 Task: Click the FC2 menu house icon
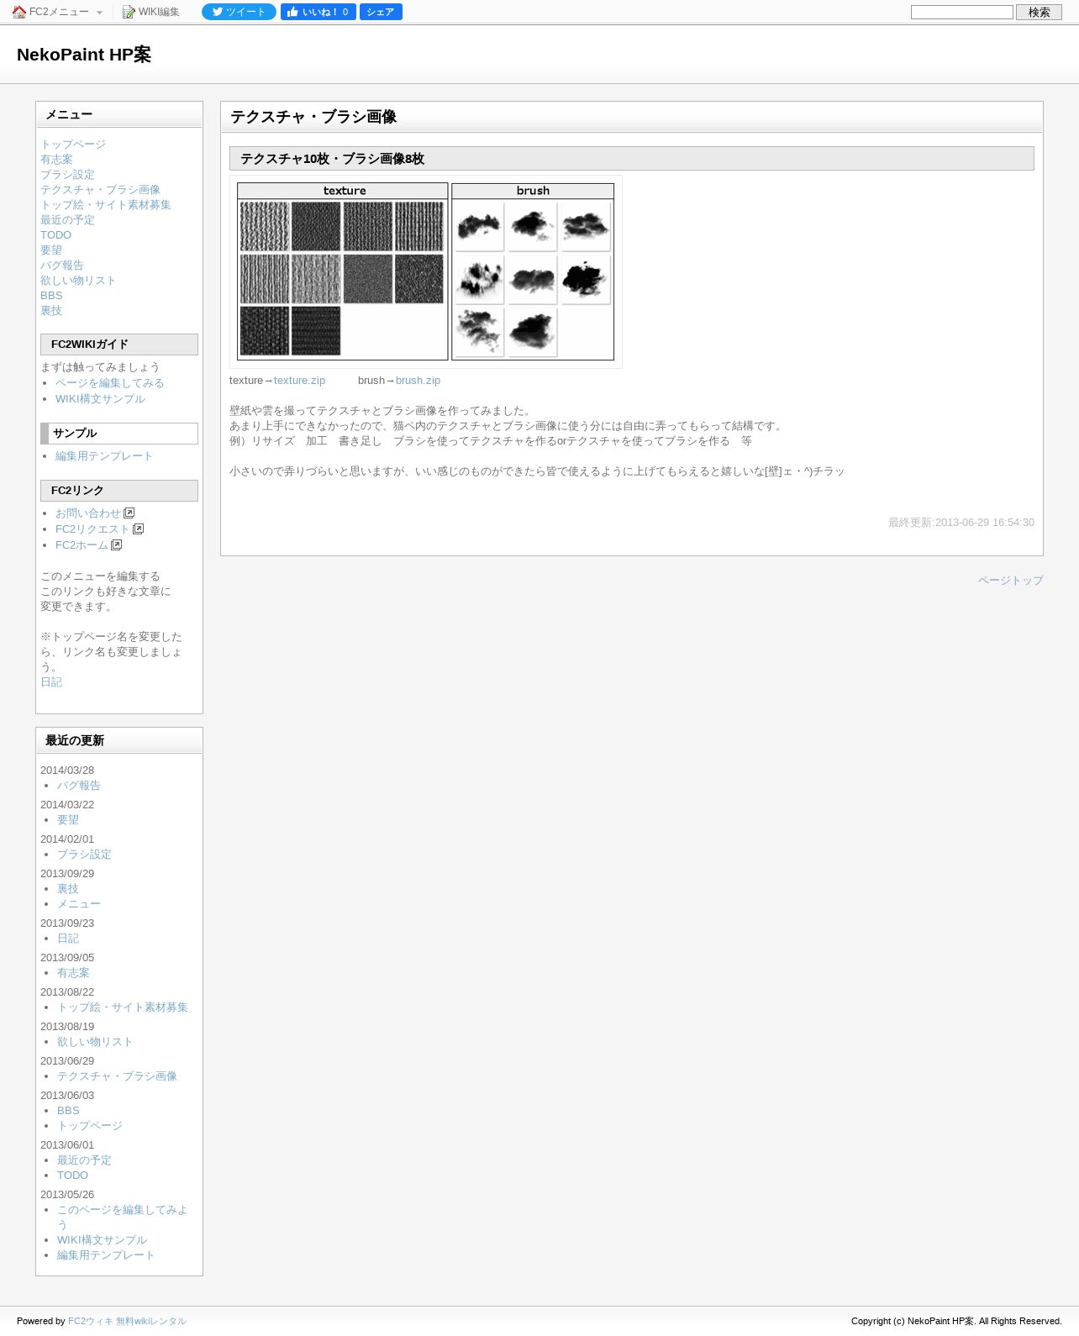tap(19, 12)
